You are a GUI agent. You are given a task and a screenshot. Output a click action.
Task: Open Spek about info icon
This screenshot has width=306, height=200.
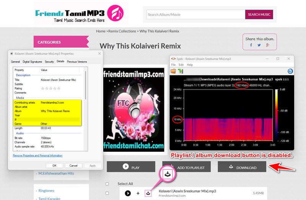point(290,71)
